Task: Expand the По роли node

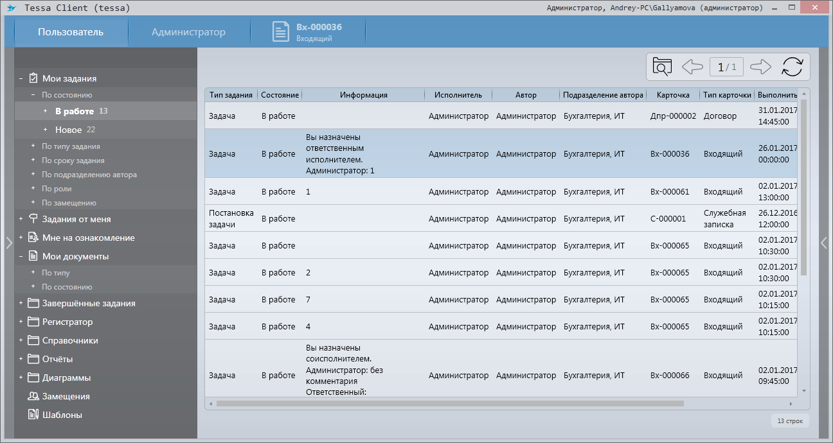Action: coord(33,189)
